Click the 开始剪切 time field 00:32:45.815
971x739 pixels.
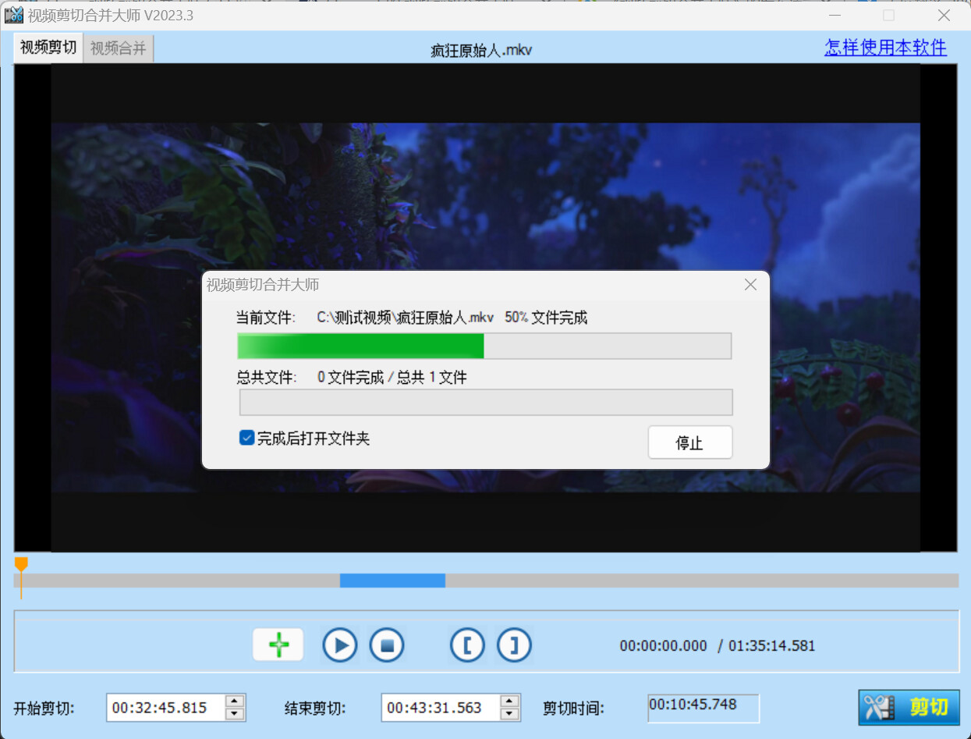coord(165,708)
